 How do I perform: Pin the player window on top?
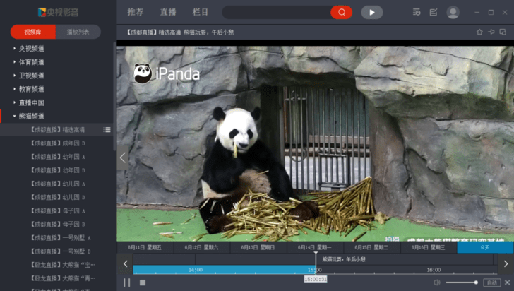pyautogui.click(x=491, y=32)
